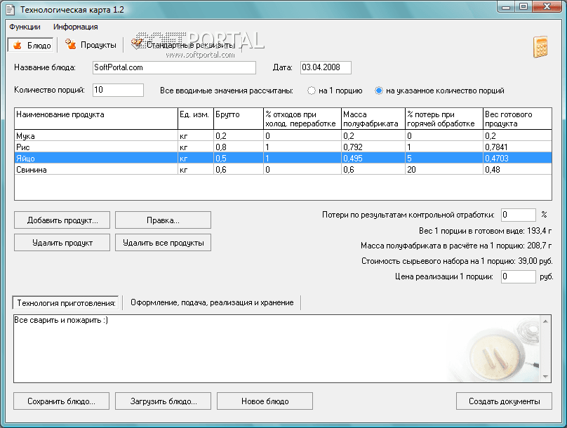
Task: Click the Дата input field
Action: (326, 67)
